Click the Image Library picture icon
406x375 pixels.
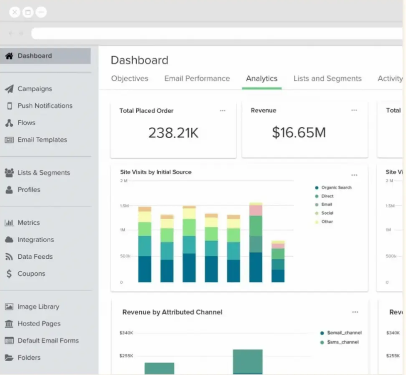9,306
